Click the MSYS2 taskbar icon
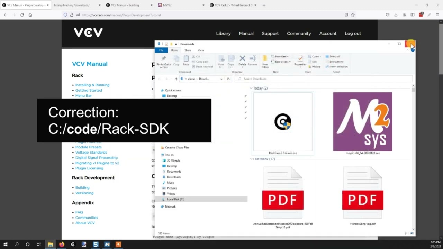Screen dimensions: 443x249 click(x=107, y=245)
